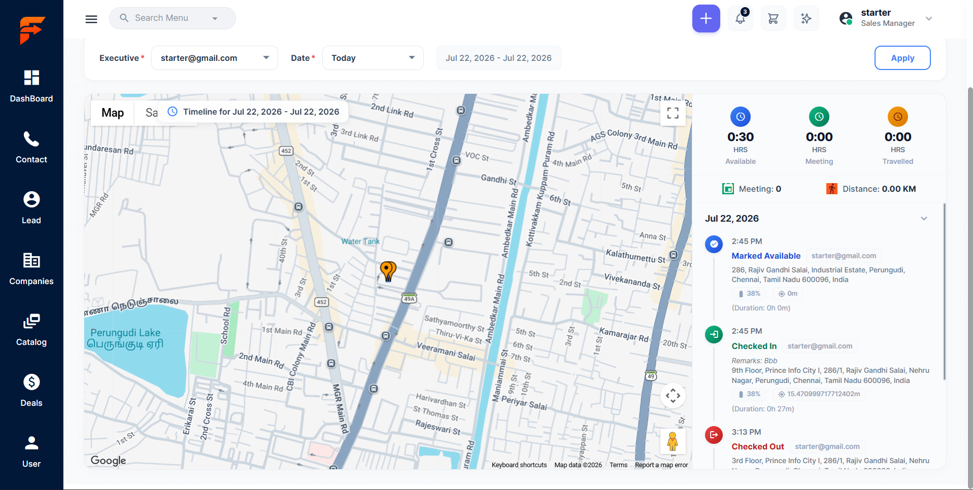Click the sparkle AI icon
Screen dimensions: 973x490
(806, 19)
